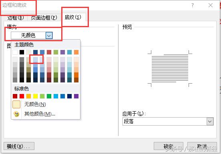Choose purple in standard colors row
The height and width of the screenshot is (154, 221).
76,96
